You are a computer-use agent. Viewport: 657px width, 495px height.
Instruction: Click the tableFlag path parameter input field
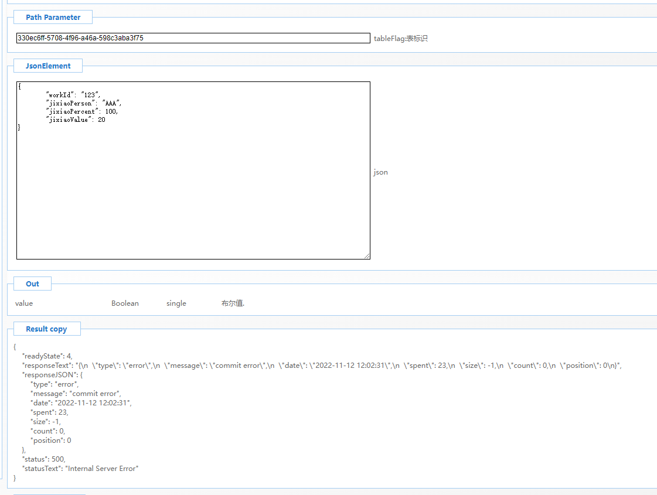coord(193,38)
